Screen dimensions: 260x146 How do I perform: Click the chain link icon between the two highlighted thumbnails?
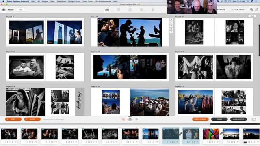point(181,133)
